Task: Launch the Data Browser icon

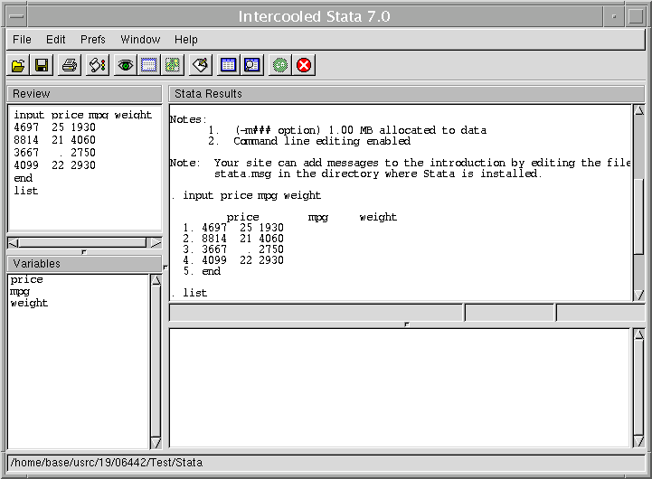Action: pyautogui.click(x=252, y=65)
